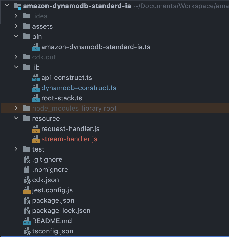Open the jest.config.js file

(52, 190)
